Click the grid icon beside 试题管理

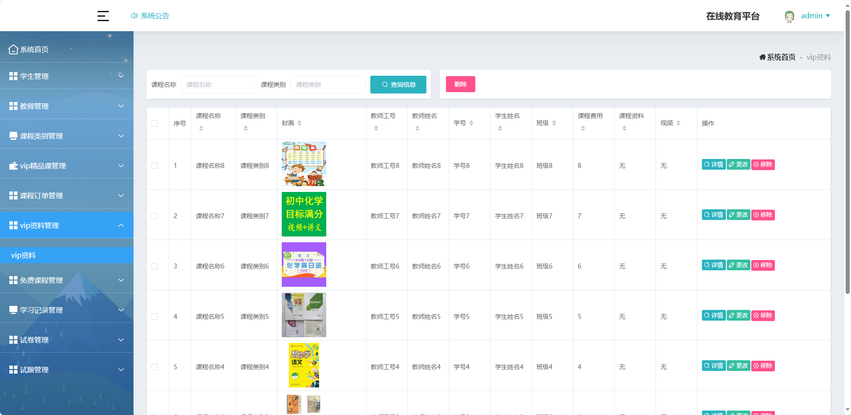13,370
